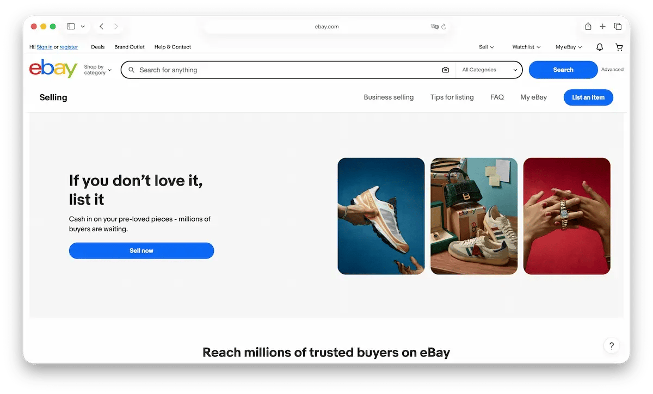Click the blue Search button
Image resolution: width=653 pixels, height=394 pixels.
(x=563, y=70)
